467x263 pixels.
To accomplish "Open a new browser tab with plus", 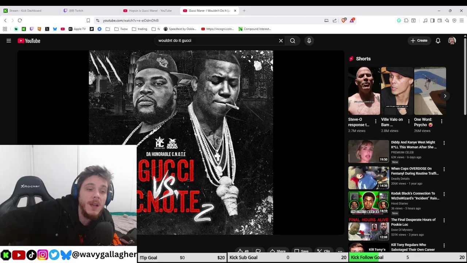I will [244, 11].
